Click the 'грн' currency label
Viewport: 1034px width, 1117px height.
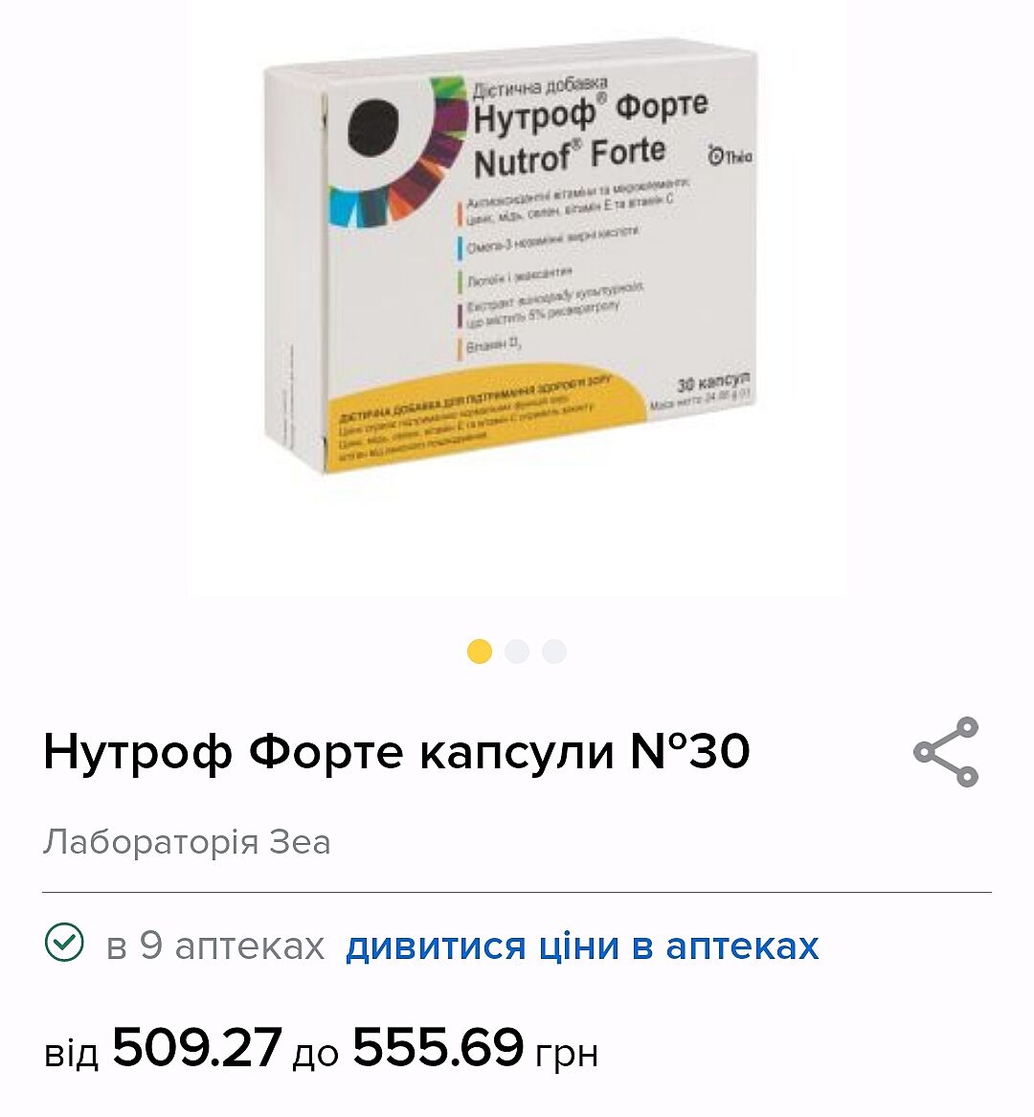pos(567,1055)
